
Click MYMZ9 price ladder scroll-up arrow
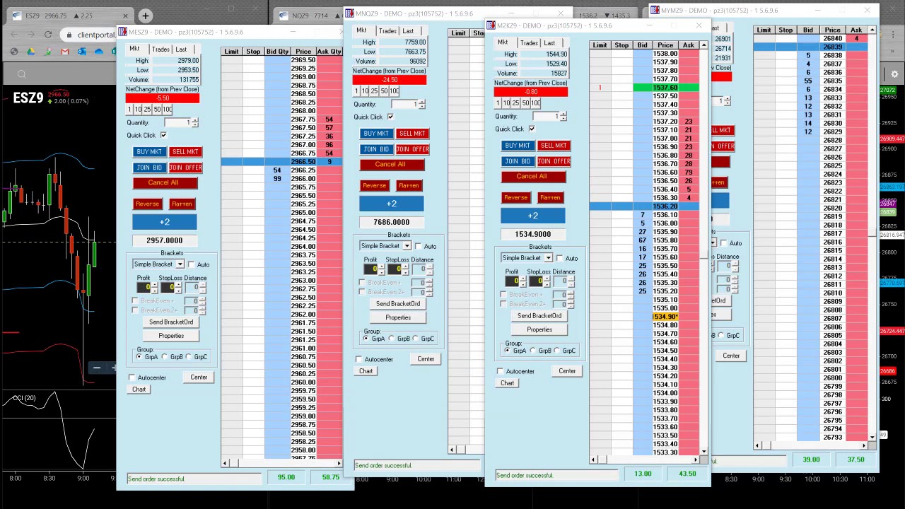point(872,30)
